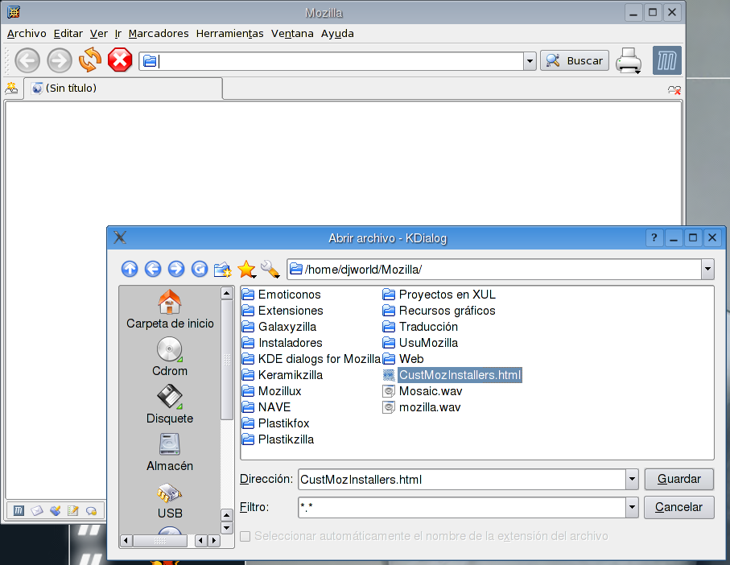Open Mail from the status bar envelope icon
The width and height of the screenshot is (730, 565).
37,510
